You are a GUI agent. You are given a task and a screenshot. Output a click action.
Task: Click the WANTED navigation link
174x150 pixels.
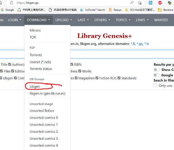[161, 20]
